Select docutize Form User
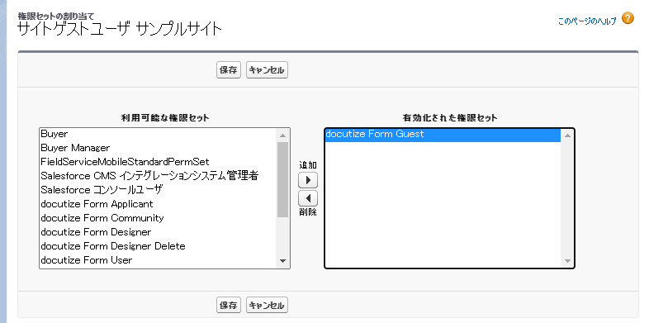Screen dimensions: 649x323 coord(159,260)
